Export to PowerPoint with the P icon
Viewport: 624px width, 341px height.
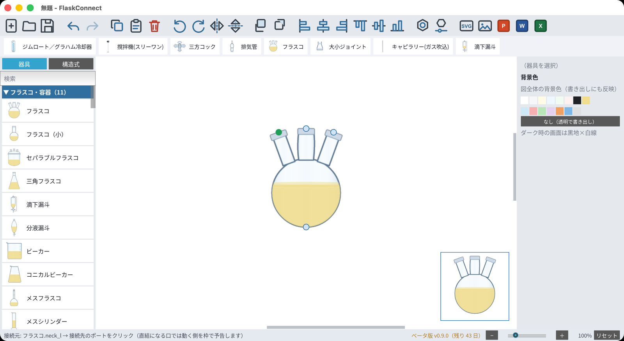[x=503, y=26]
